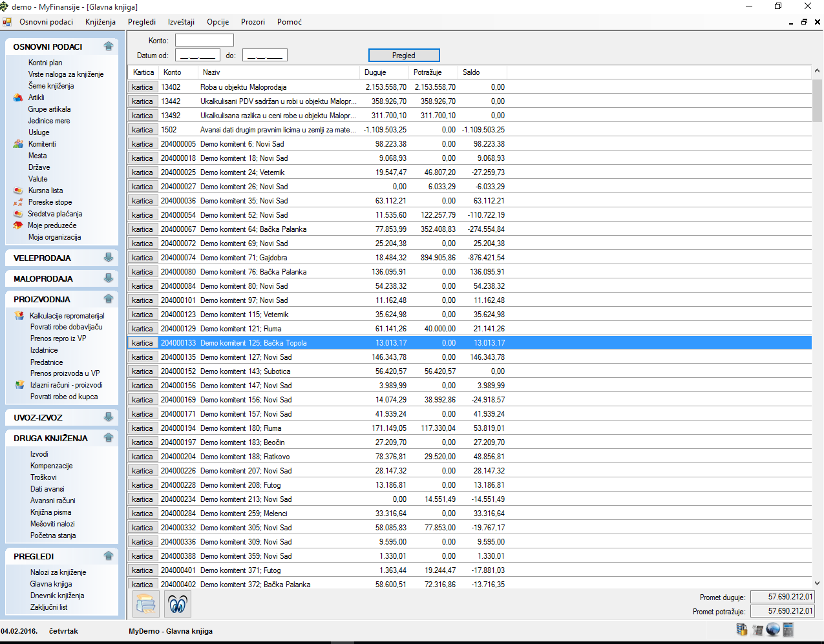This screenshot has height=644, width=824.
Task: Open the Izveštaji menu
Action: (181, 22)
